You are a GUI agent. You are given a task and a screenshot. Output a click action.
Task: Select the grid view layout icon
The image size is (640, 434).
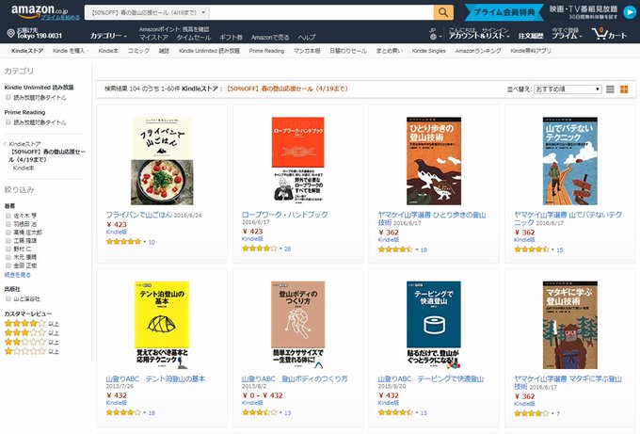[x=624, y=89]
